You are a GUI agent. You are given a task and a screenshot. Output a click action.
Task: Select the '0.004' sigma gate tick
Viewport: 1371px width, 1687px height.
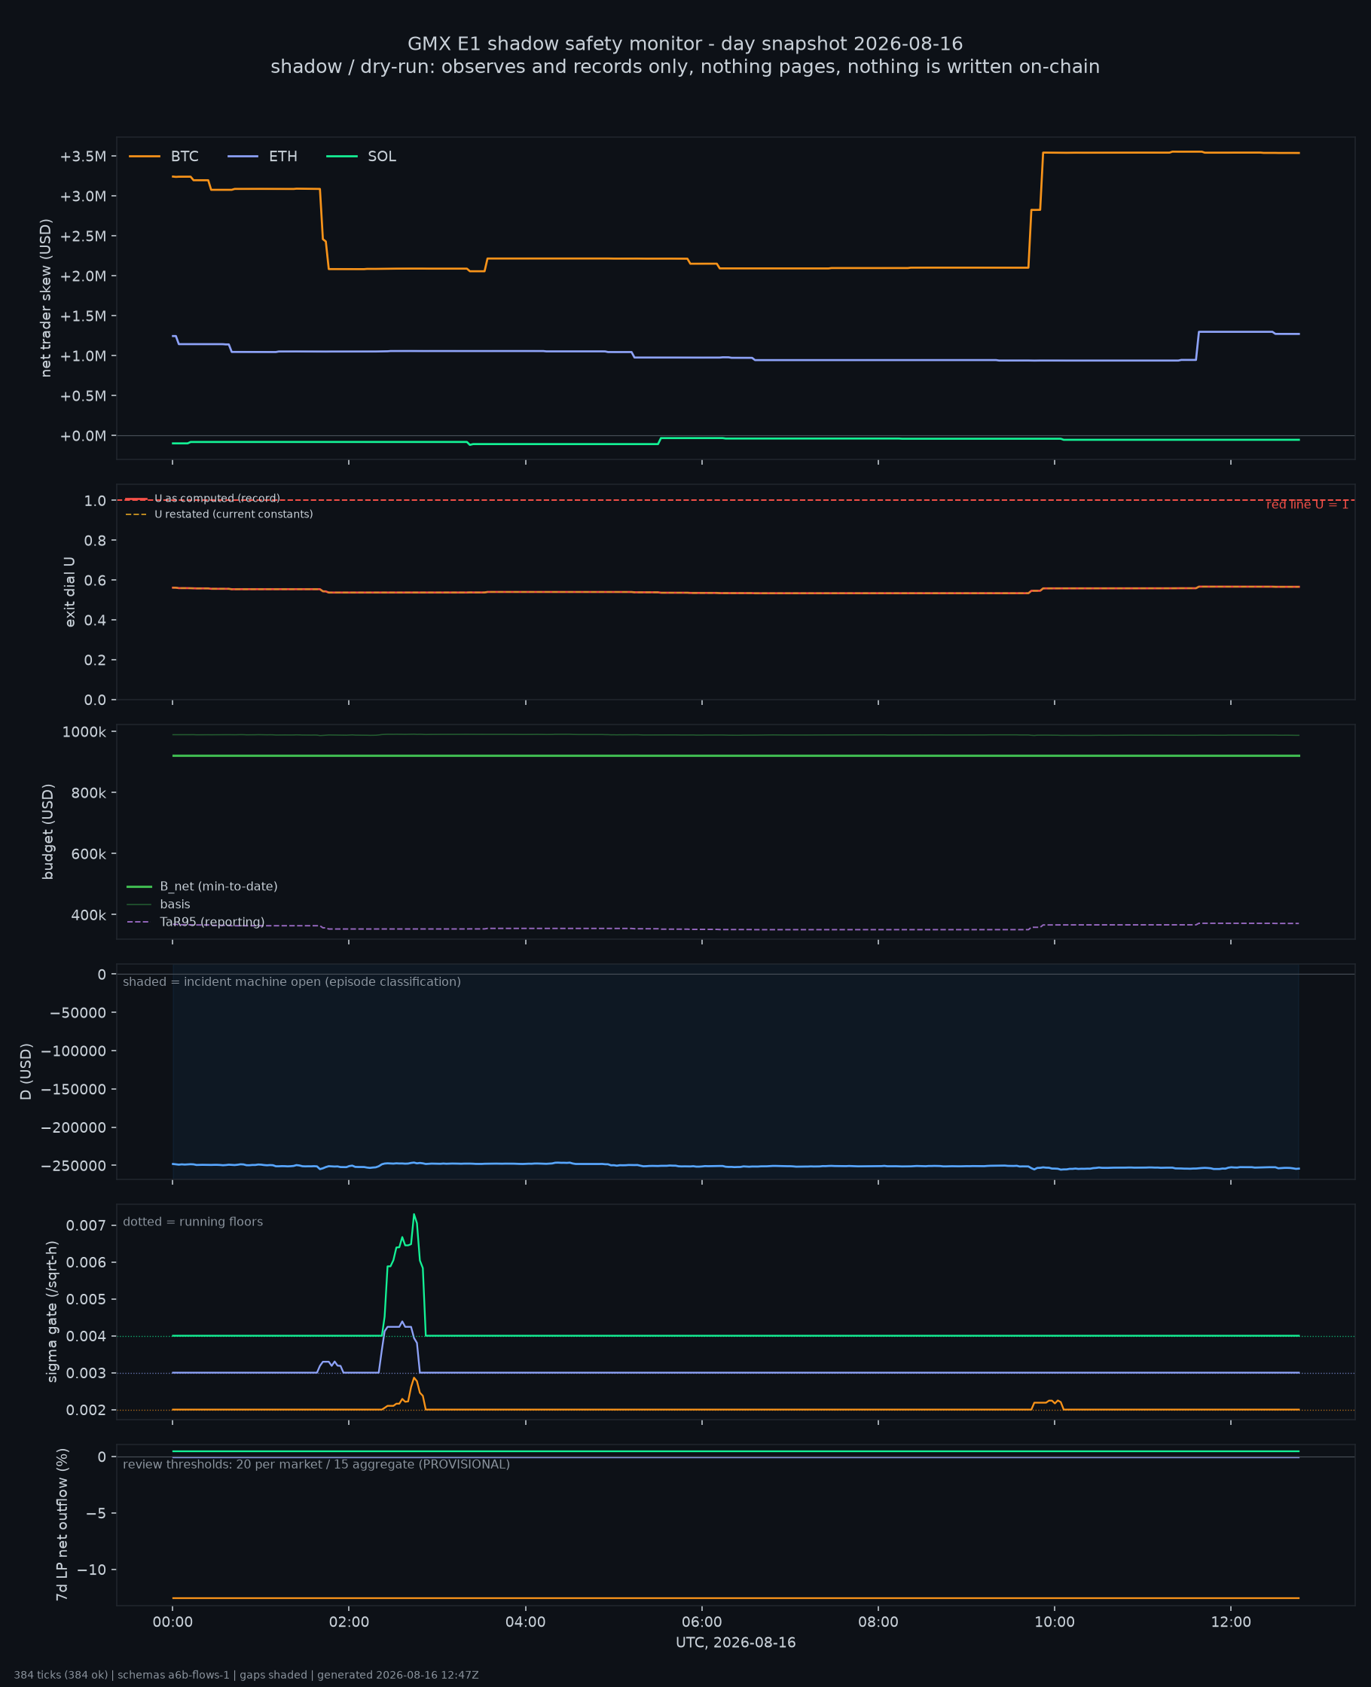click(86, 1337)
